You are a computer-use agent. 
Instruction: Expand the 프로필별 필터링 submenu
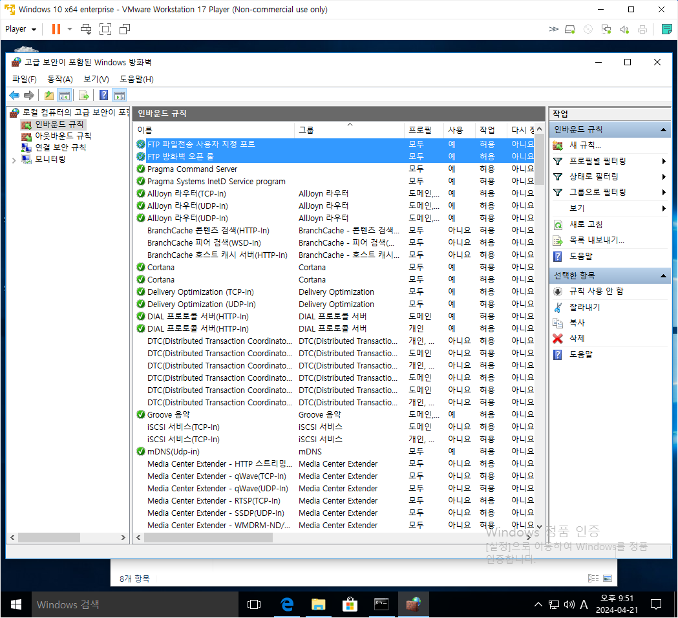[x=664, y=162]
